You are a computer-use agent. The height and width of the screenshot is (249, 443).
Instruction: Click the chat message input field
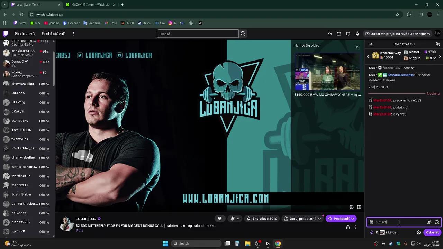click(398, 222)
